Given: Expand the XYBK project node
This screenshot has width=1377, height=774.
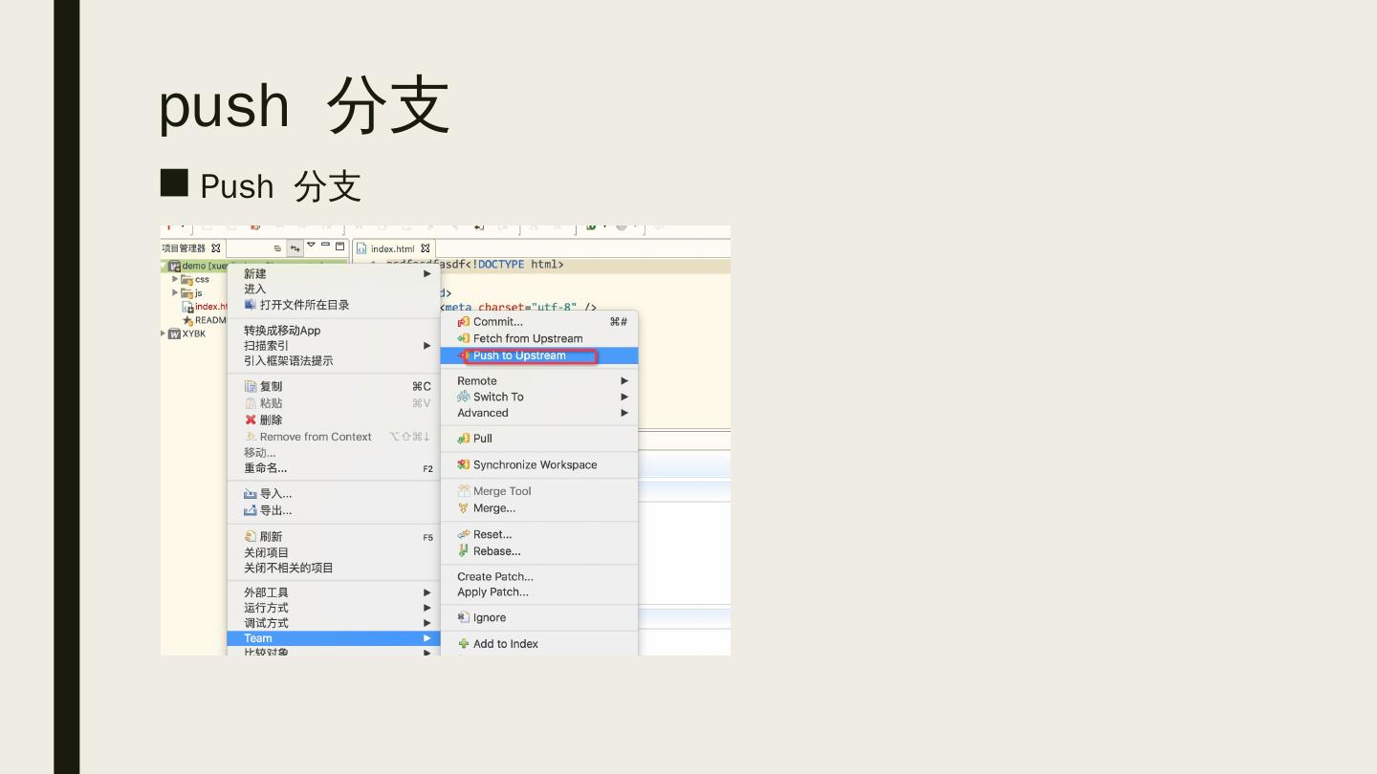Looking at the screenshot, I should tap(164, 334).
